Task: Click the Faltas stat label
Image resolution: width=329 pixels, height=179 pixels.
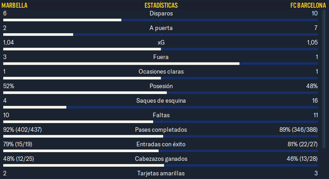Action: (x=161, y=115)
